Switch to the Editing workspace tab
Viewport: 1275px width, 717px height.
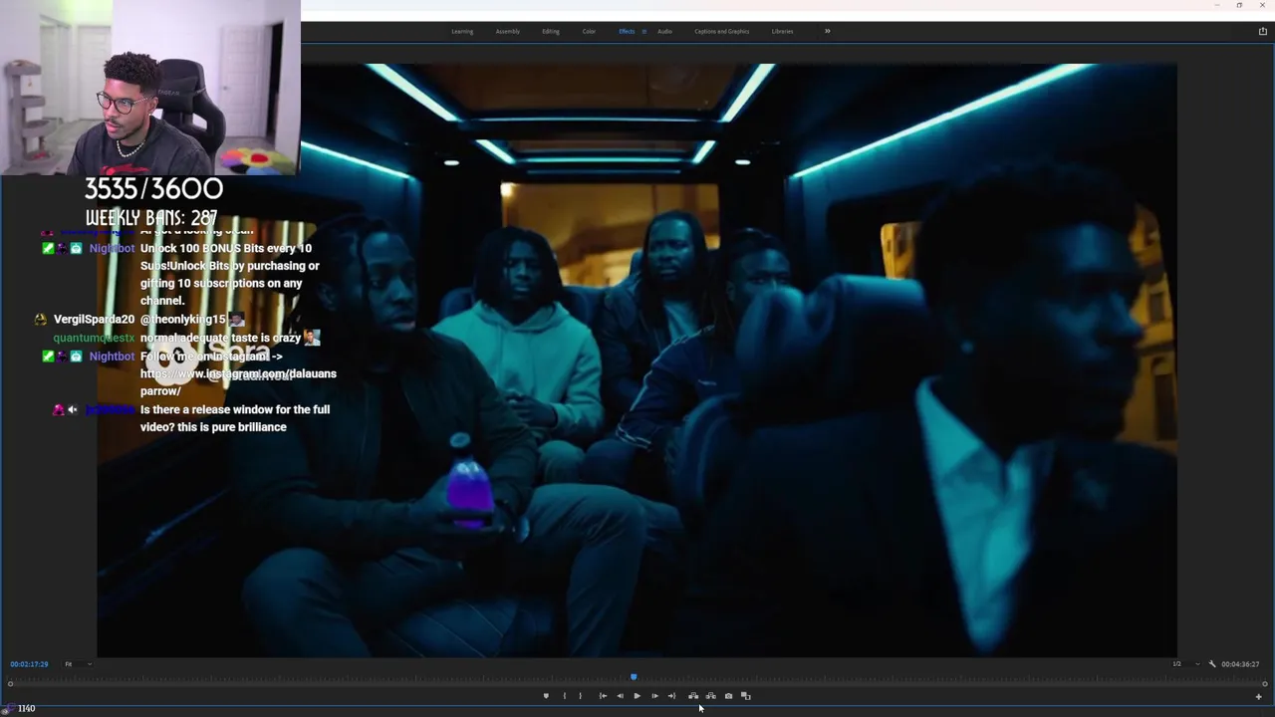551,32
